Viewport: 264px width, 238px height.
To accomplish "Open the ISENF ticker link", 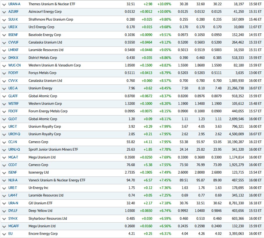I will coord(13,172).
